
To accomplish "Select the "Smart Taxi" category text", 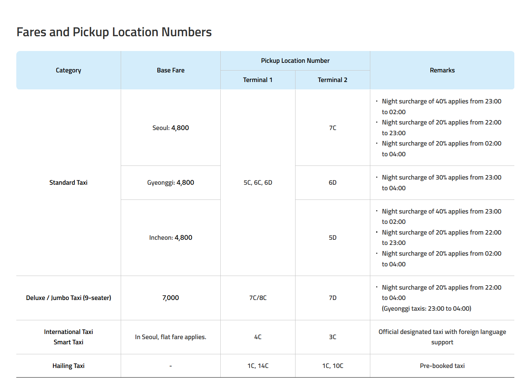I will click(69, 342).
